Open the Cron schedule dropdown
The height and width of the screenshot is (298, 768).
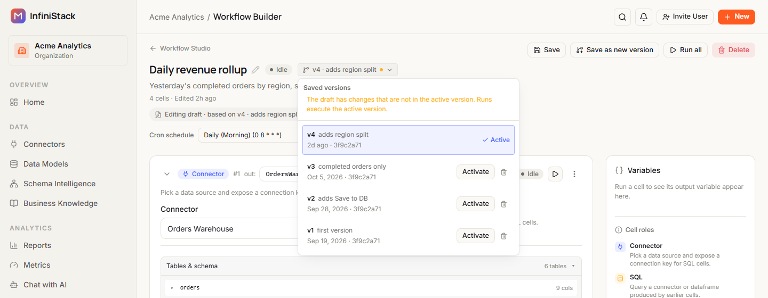click(248, 135)
